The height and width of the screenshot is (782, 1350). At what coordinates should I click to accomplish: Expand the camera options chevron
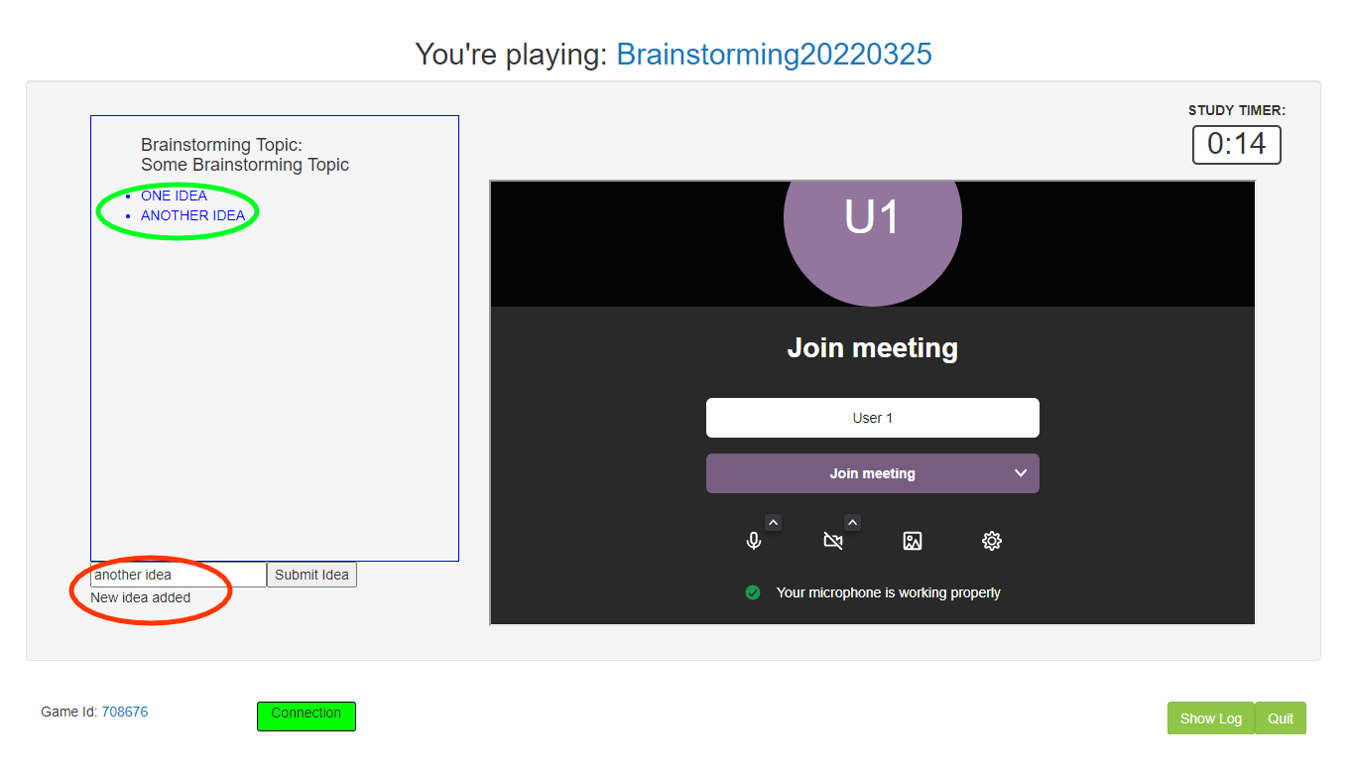[853, 522]
